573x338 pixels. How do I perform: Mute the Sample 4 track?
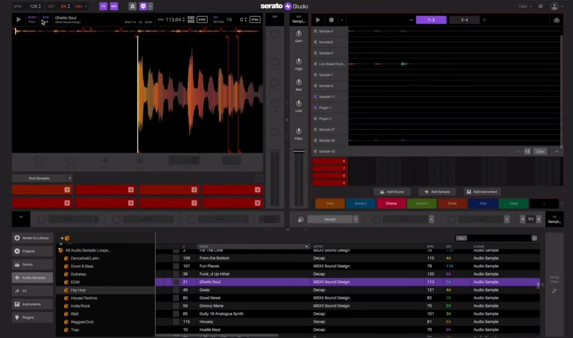click(315, 31)
